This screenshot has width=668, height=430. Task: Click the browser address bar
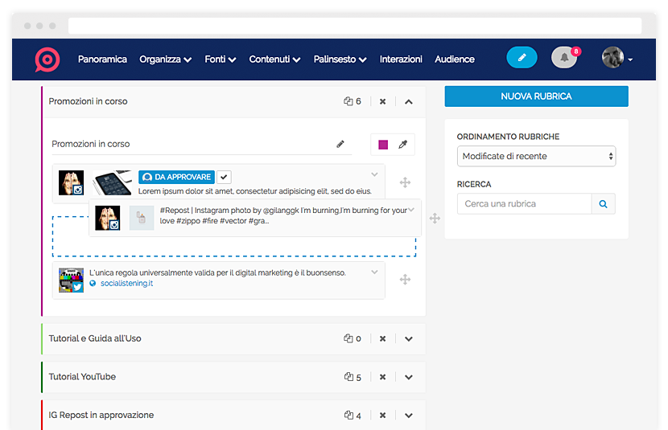tap(355, 26)
